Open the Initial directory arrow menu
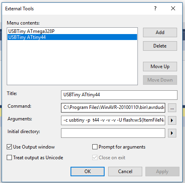The image size is (185, 183). point(172,133)
